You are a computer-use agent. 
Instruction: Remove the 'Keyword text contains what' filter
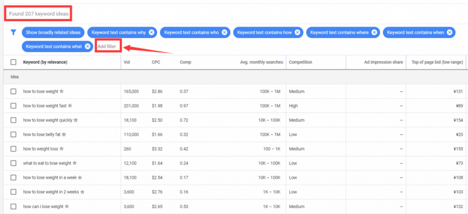coord(87,46)
